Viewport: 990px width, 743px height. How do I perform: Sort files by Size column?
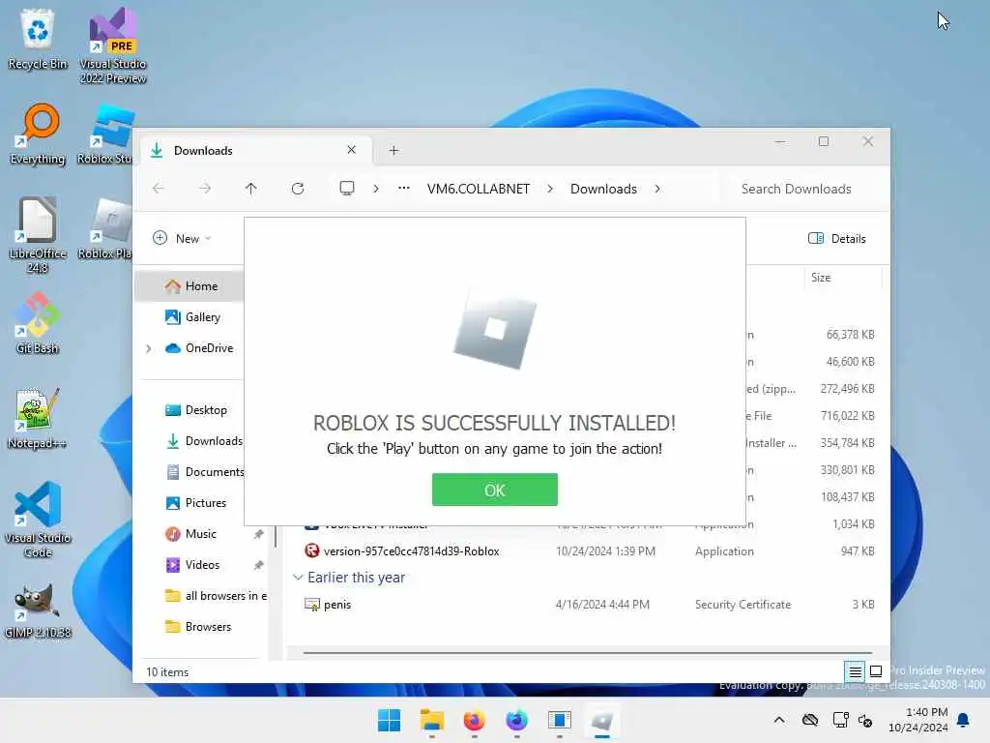pos(842,278)
